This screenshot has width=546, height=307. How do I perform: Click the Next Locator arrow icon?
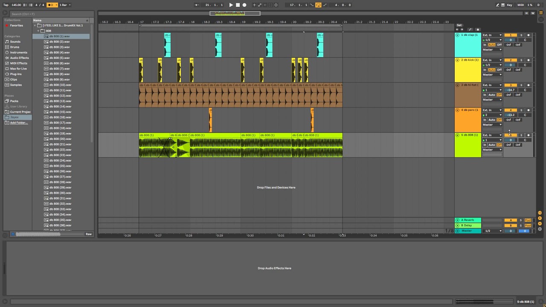462,29
